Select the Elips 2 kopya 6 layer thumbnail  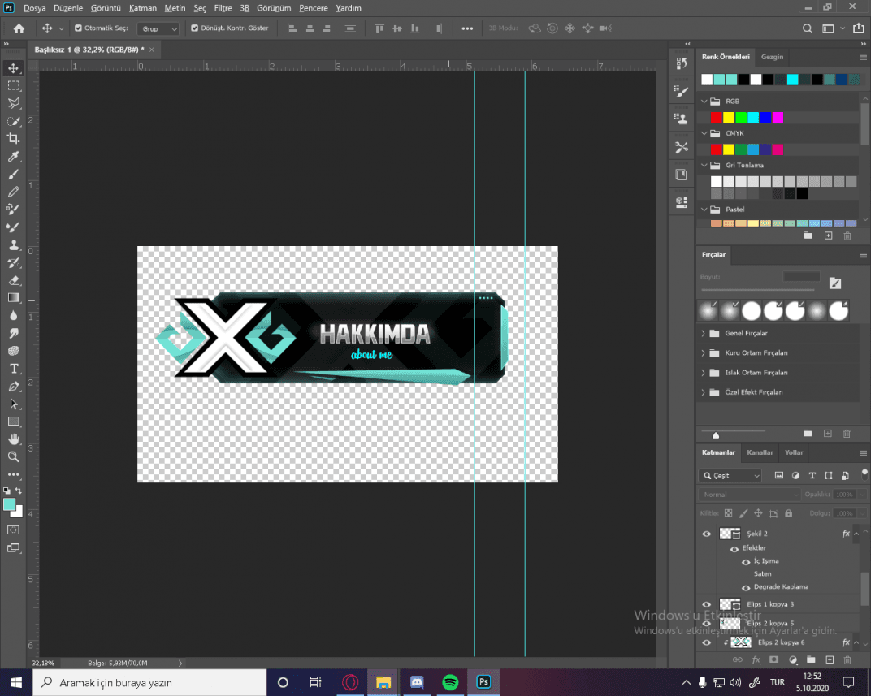[x=741, y=642]
